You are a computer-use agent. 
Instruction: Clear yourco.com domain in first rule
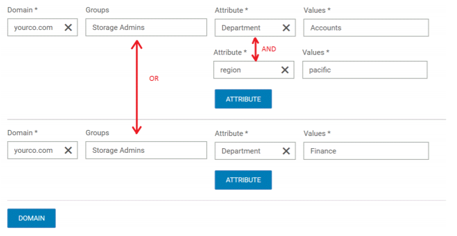[68, 28]
